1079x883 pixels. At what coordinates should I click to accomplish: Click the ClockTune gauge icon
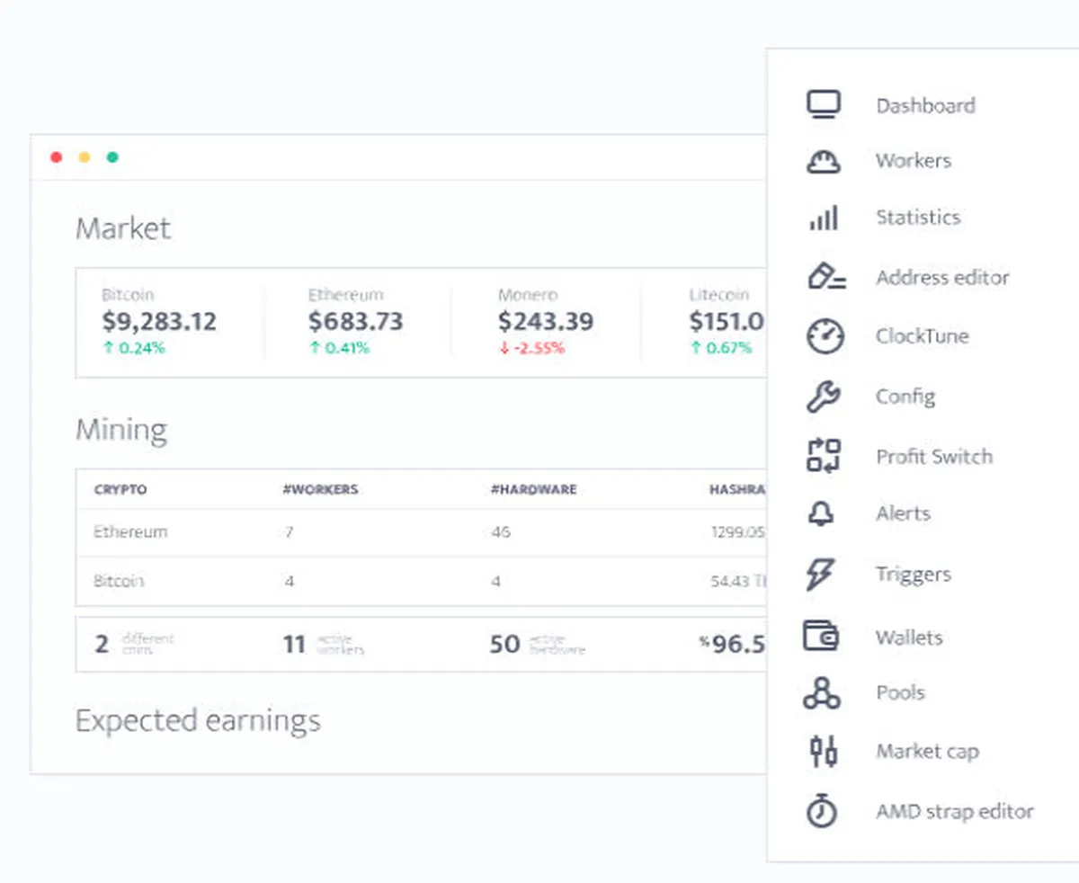pos(825,336)
